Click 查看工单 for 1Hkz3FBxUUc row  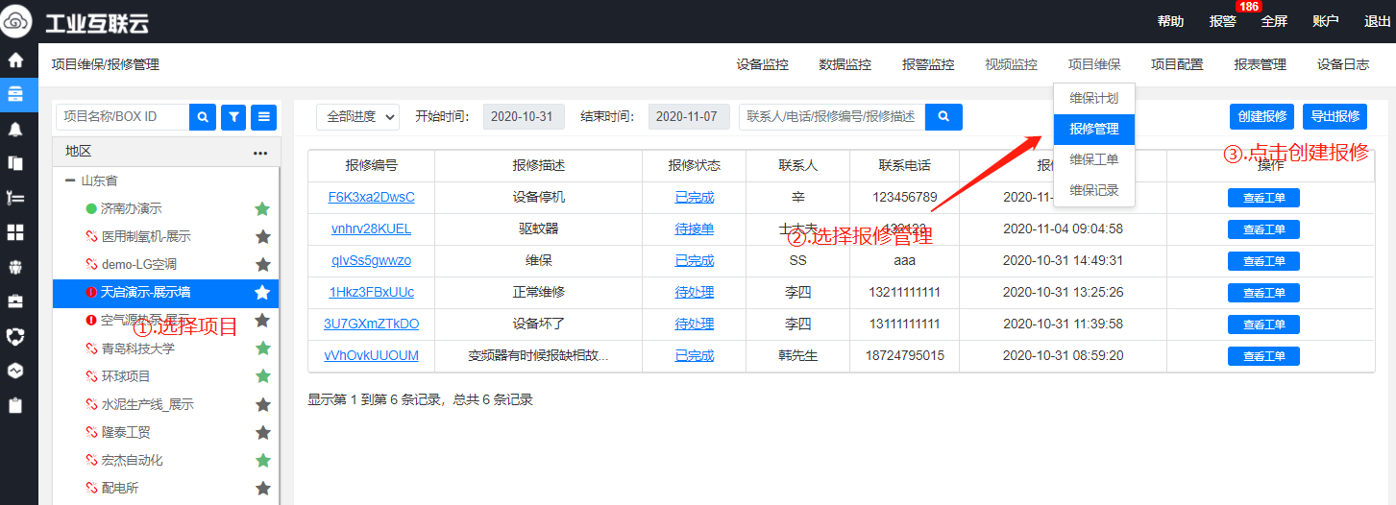click(x=1263, y=293)
